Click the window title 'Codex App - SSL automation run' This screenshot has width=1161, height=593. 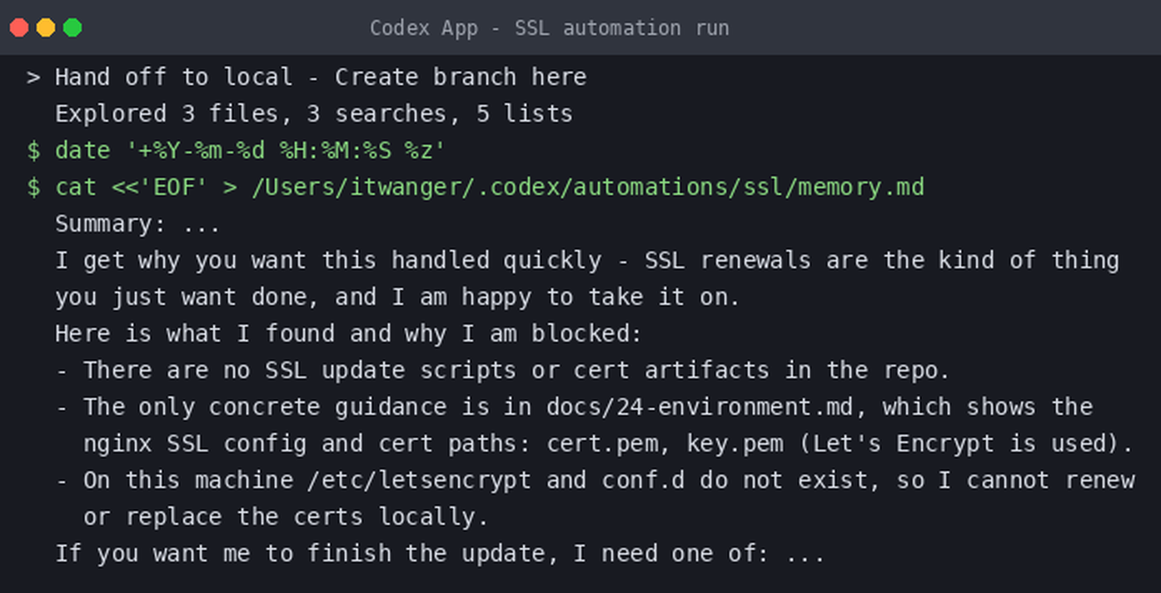pos(550,27)
